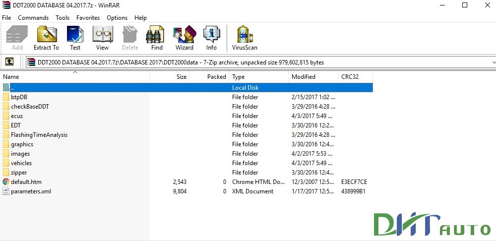Click the packed value 0 of parameters.xml
Screen dimensions: 496x241
coord(225,191)
